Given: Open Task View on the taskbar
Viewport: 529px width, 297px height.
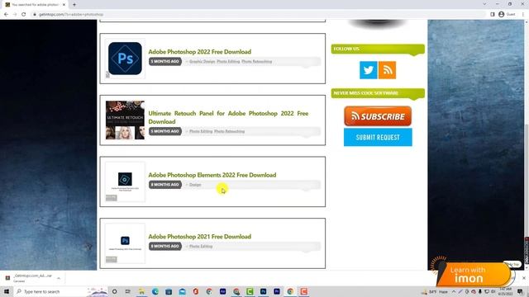Looking at the screenshot, I should pyautogui.click(x=128, y=291).
